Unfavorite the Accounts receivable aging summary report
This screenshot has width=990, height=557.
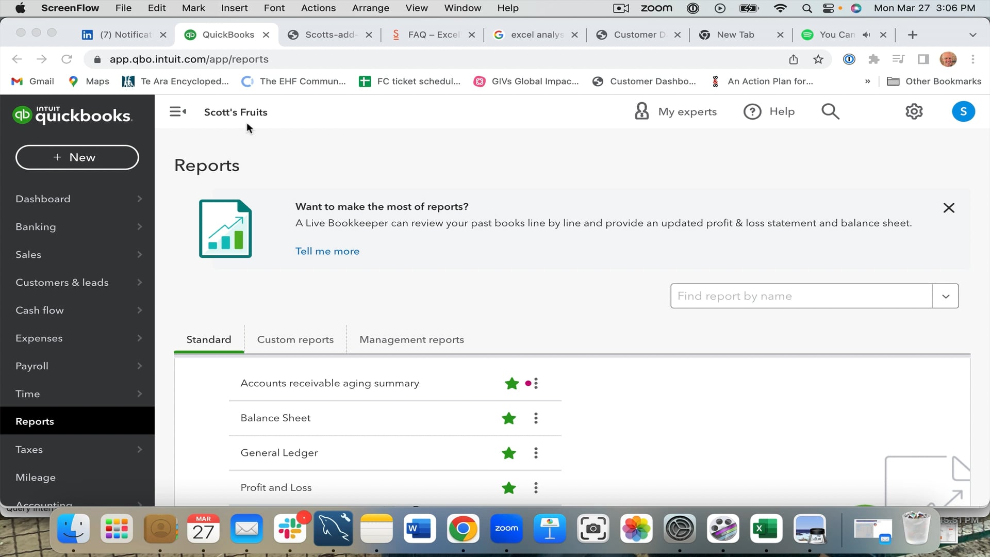pyautogui.click(x=511, y=384)
